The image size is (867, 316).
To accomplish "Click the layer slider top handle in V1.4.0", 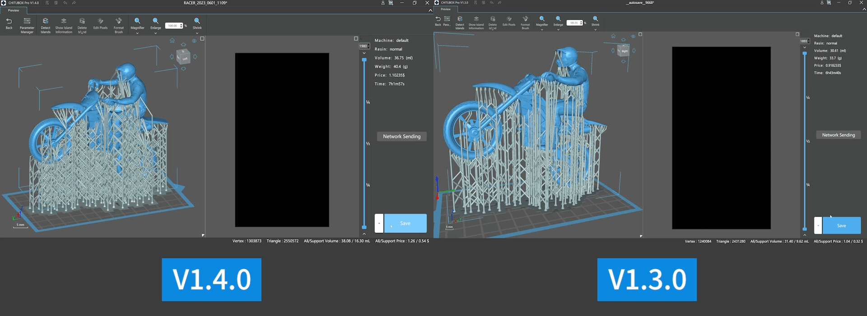I will tap(364, 60).
